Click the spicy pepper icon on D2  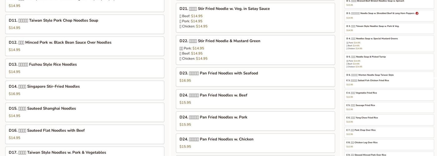click(x=417, y=13)
